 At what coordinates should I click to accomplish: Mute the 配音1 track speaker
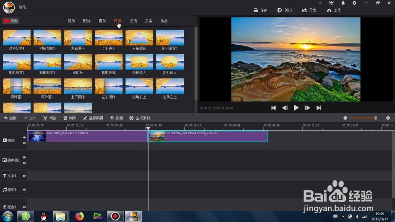coord(24,207)
